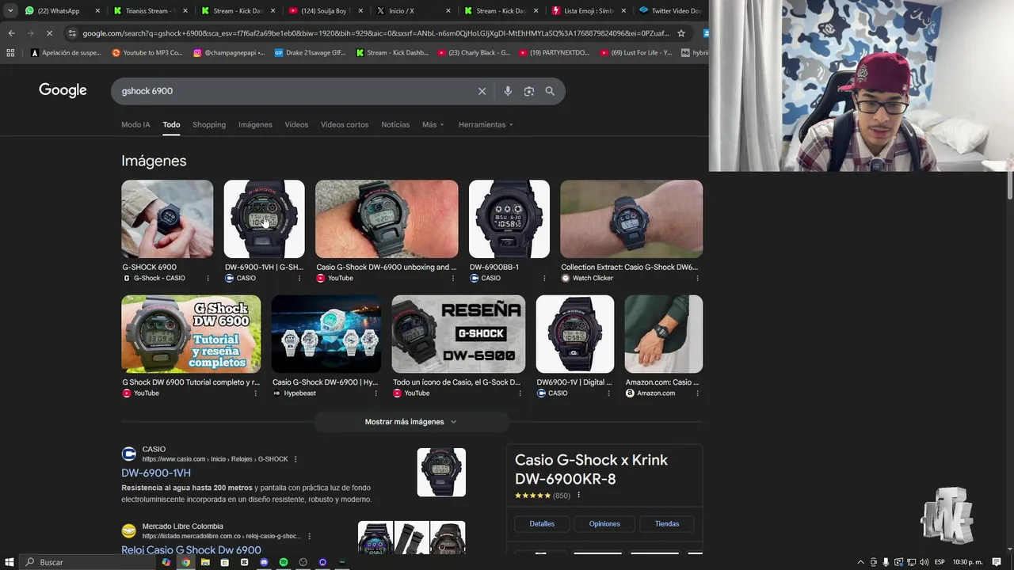This screenshot has height=570, width=1014.
Task: Open the G-SHOCK 6900 wrist image thumbnail
Action: [x=167, y=218]
